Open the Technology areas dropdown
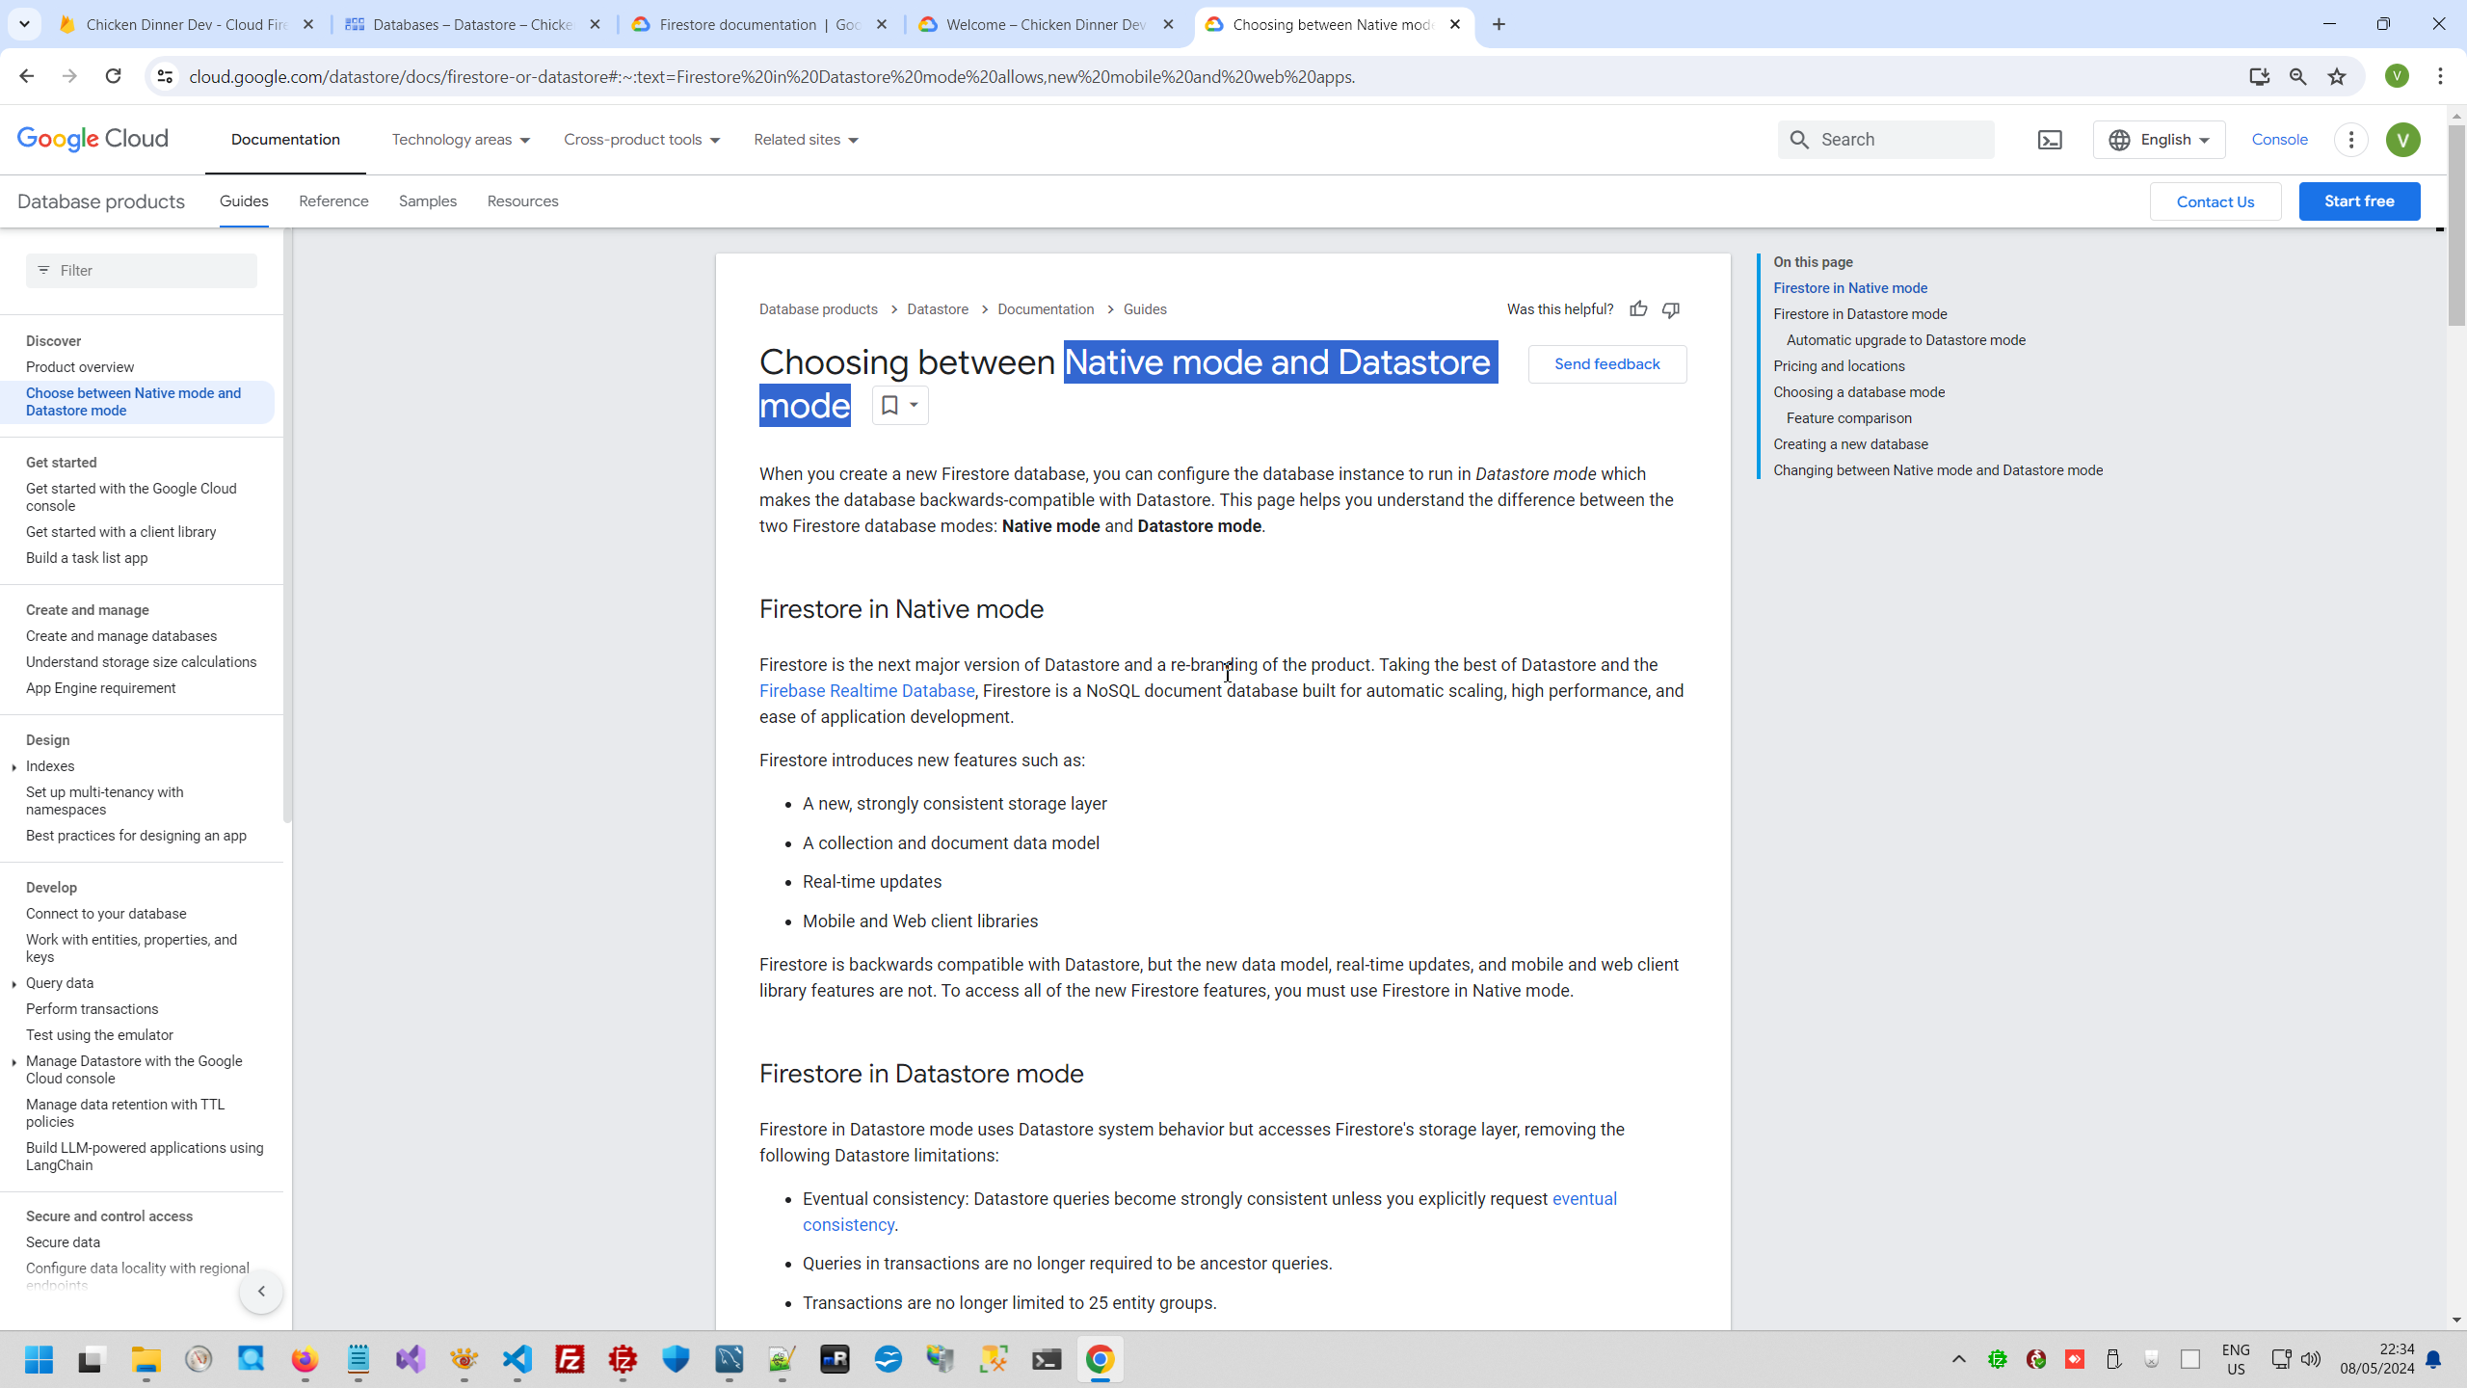Screen dimensions: 2467x1388 pos(461,140)
